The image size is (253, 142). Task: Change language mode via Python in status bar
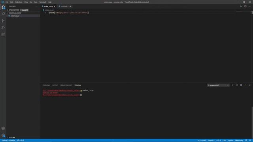[x=231, y=140]
